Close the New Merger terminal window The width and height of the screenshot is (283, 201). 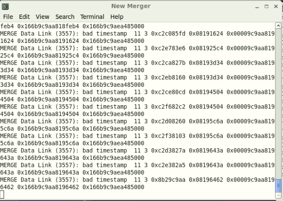tap(276, 7)
